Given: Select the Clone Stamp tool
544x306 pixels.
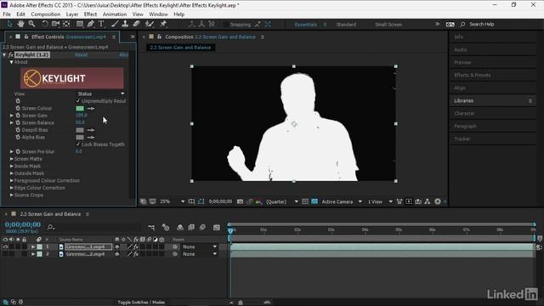Looking at the screenshot, I should click(x=125, y=24).
